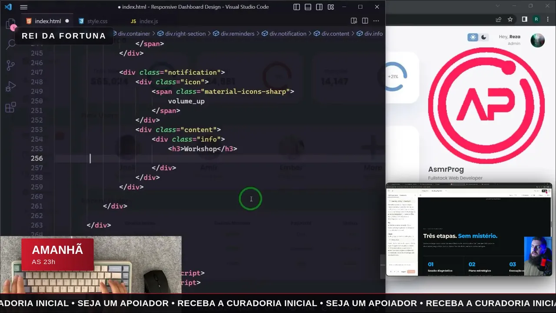
Task: Click the class="icon" div code on line 248
Action: pyautogui.click(x=172, y=82)
